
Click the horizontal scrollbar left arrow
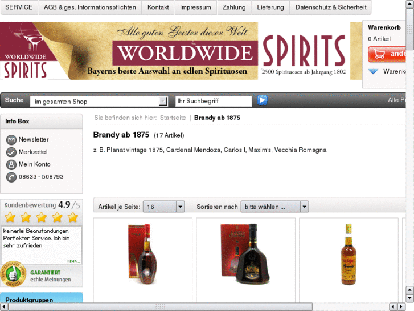4,307
